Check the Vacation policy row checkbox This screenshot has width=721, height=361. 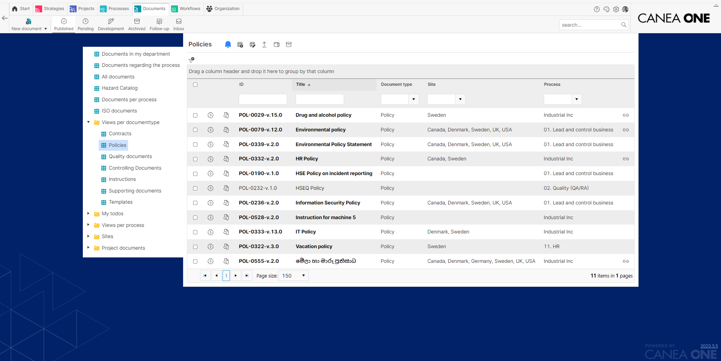click(195, 247)
